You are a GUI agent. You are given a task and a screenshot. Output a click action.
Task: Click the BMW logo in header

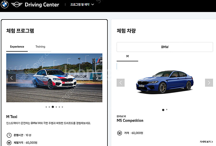pyautogui.click(x=5, y=4)
